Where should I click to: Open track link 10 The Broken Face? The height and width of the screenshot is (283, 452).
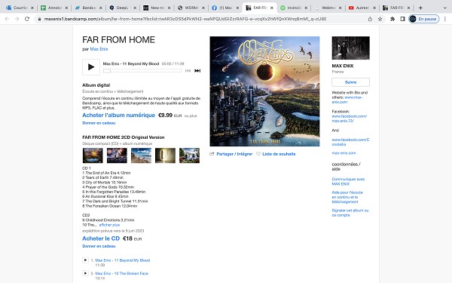tap(121, 273)
